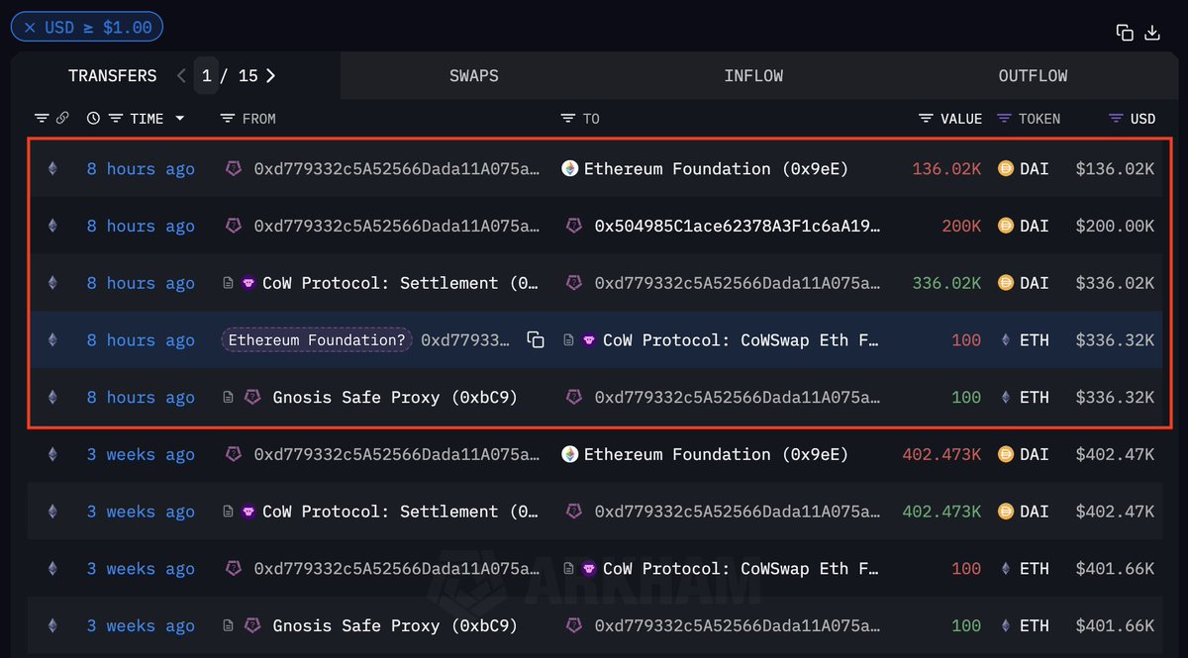Click the "8 hours ago" time in the 200K row
This screenshot has height=658, width=1188.
141,227
